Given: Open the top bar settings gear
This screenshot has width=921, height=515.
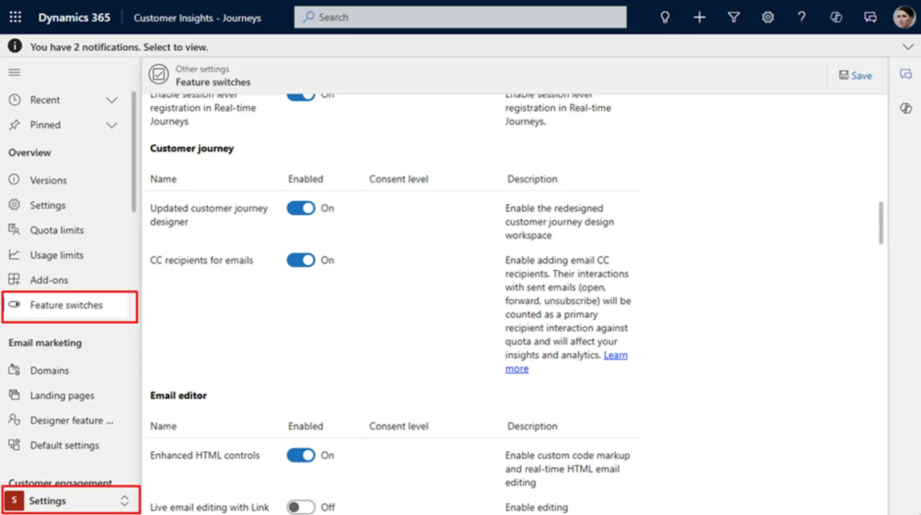Looking at the screenshot, I should click(x=768, y=17).
